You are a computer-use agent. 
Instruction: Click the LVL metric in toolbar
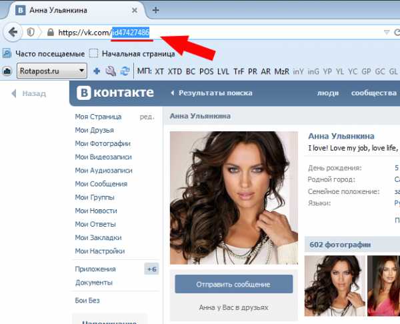[223, 71]
